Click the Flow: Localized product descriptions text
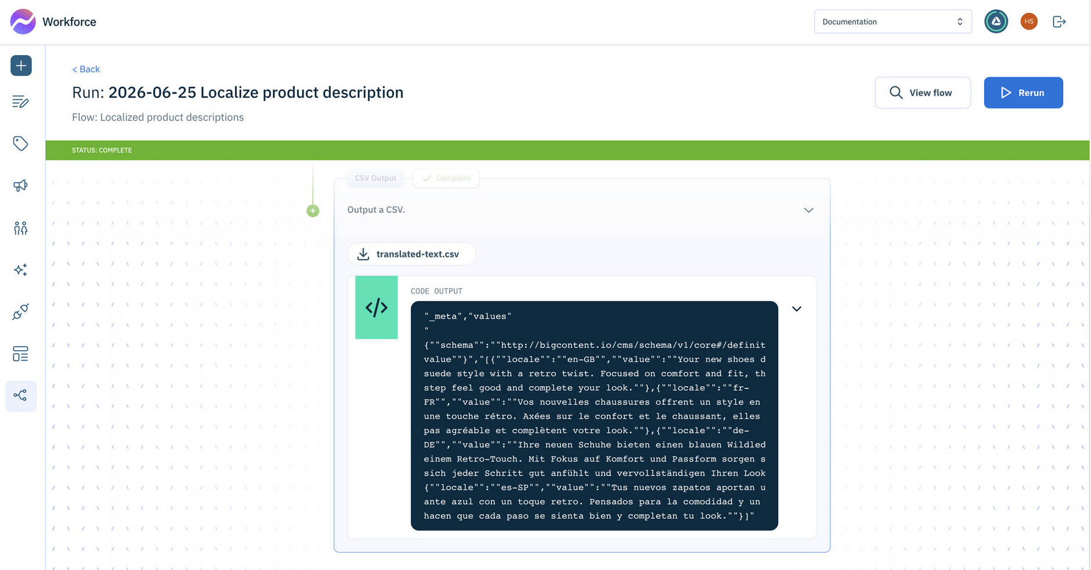Screen dimensions: 1091x570 click(158, 117)
